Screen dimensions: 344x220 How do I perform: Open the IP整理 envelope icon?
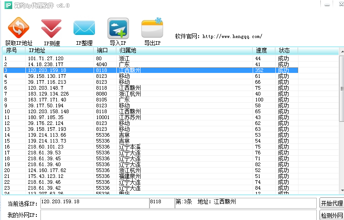tap(84, 29)
